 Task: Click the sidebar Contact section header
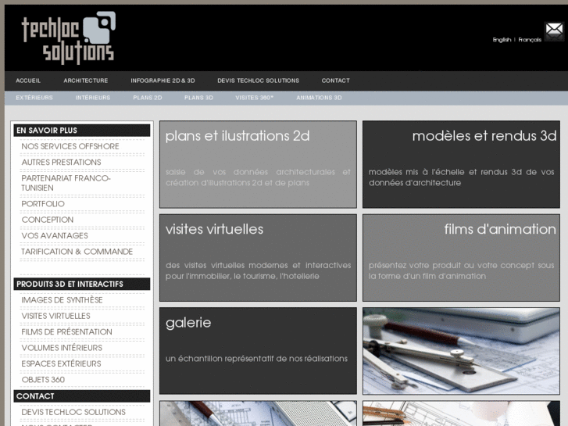82,396
